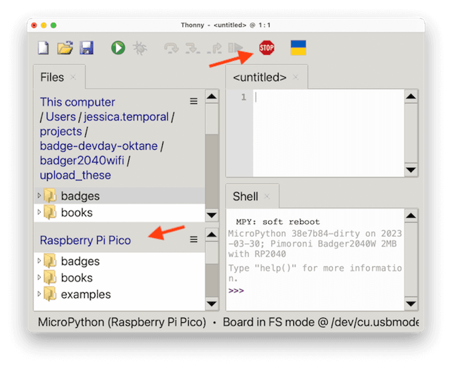Viewport: 452px width, 368px height.
Task: Select badges folder in This computer list
Action: pyautogui.click(x=119, y=196)
